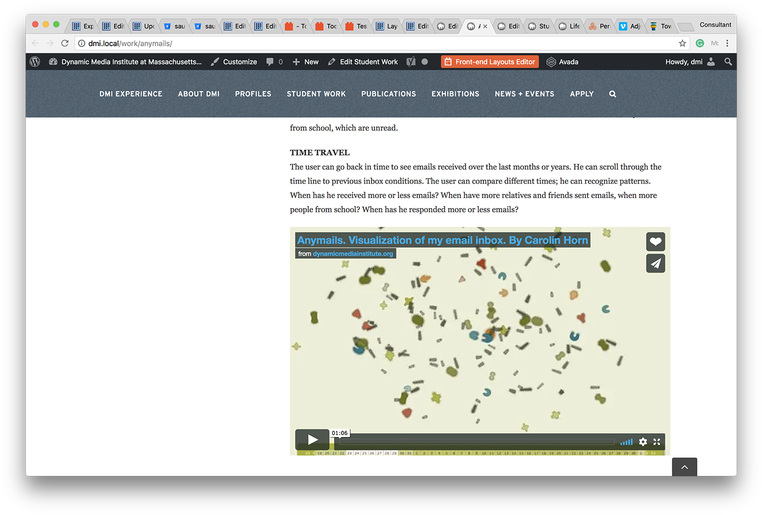Image resolution: width=762 pixels, height=515 pixels.
Task: Click the paper plane share icon
Action: (x=655, y=263)
